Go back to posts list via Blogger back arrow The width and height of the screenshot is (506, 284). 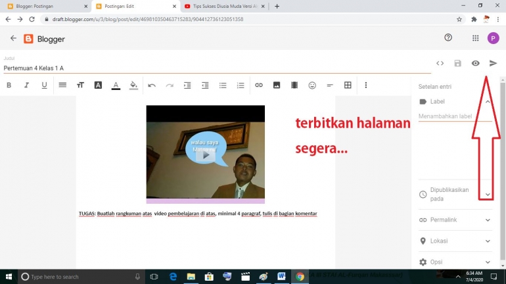tap(13, 38)
